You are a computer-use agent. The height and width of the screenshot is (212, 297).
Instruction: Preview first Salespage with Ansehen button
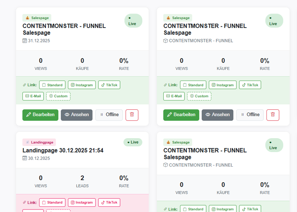pos(76,115)
